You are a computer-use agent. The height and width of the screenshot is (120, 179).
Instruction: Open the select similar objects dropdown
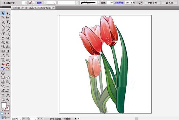click(141, 3)
